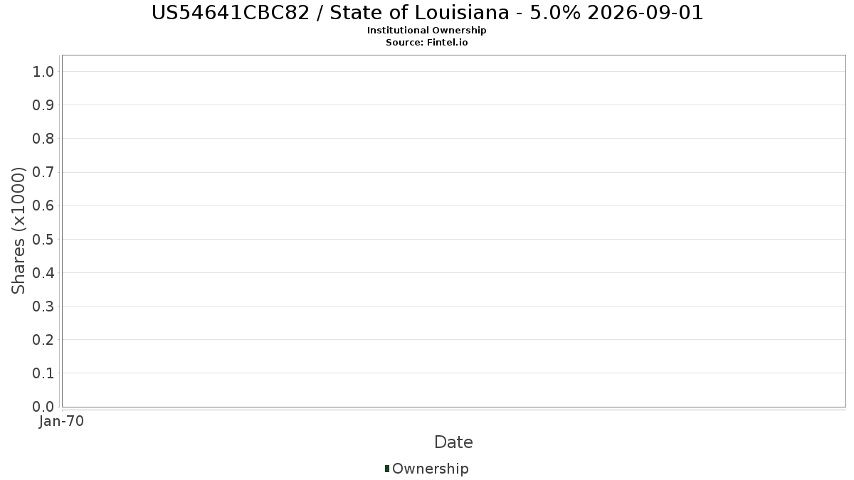The height and width of the screenshot is (480, 854).
Task: Select the Jan-70 x-axis tick label
Action: click(x=62, y=422)
